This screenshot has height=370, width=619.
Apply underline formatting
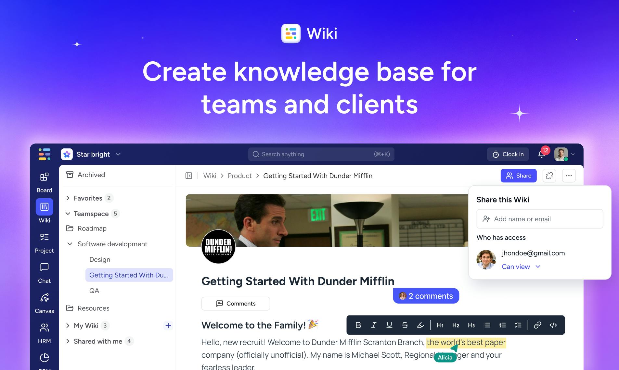pyautogui.click(x=389, y=325)
